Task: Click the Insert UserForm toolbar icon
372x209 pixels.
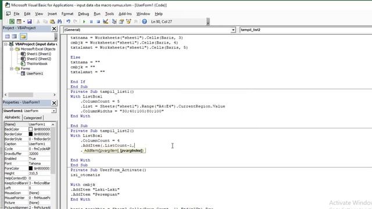Action: [x=19, y=21]
